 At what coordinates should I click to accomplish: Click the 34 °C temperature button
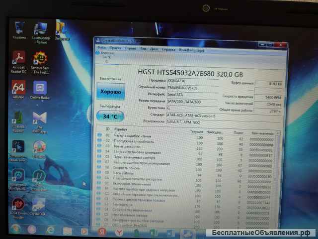point(110,116)
